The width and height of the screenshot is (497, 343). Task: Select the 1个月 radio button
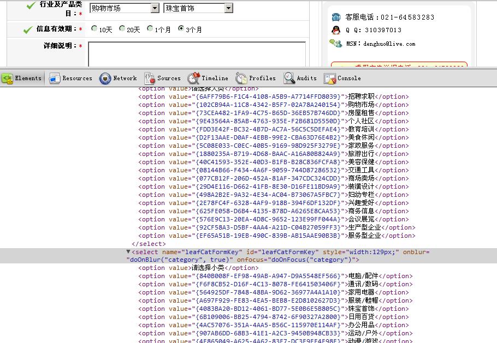[x=150, y=28]
